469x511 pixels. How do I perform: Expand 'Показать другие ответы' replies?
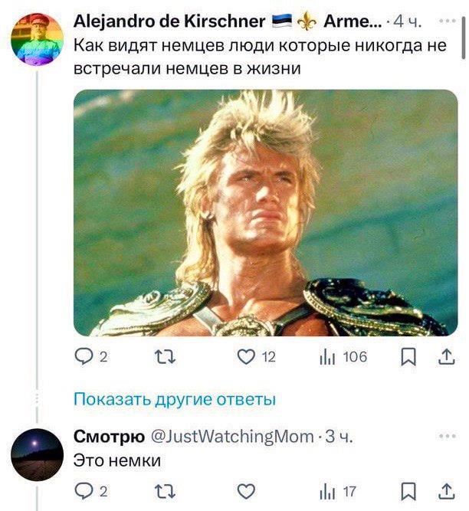(175, 399)
